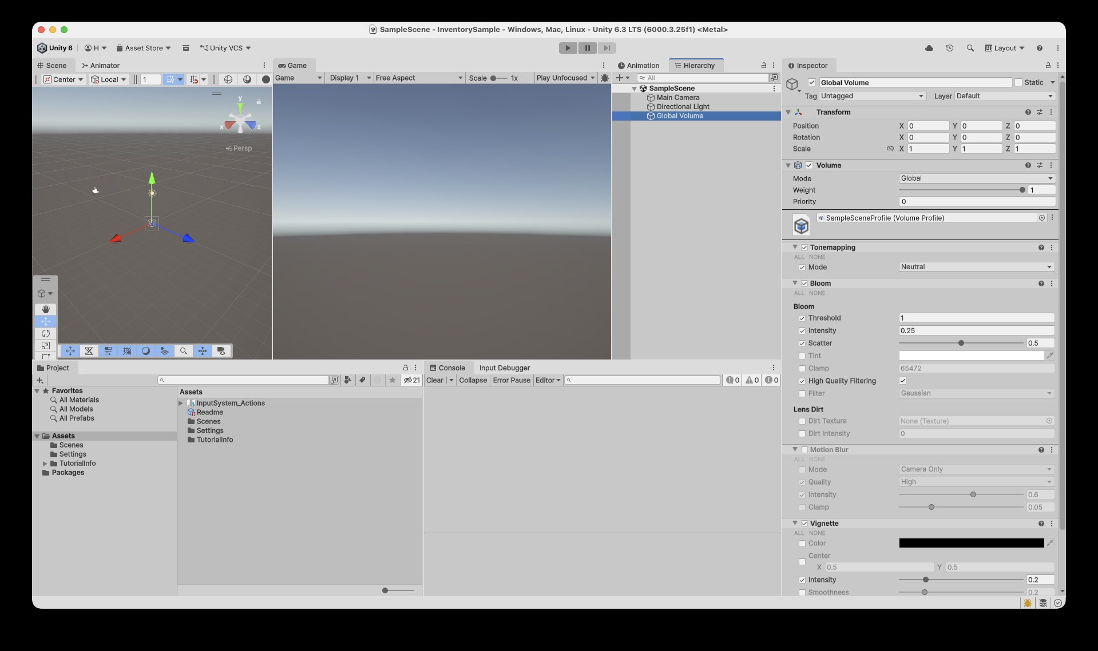
Task: Switch to the Input Debugger tab
Action: tap(504, 368)
